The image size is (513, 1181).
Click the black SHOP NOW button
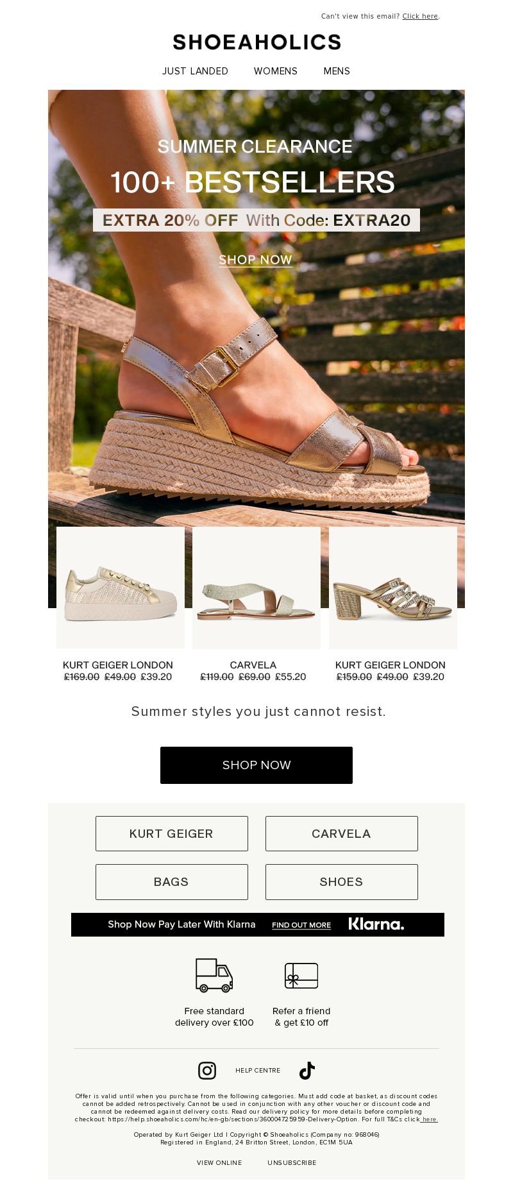coord(256,765)
